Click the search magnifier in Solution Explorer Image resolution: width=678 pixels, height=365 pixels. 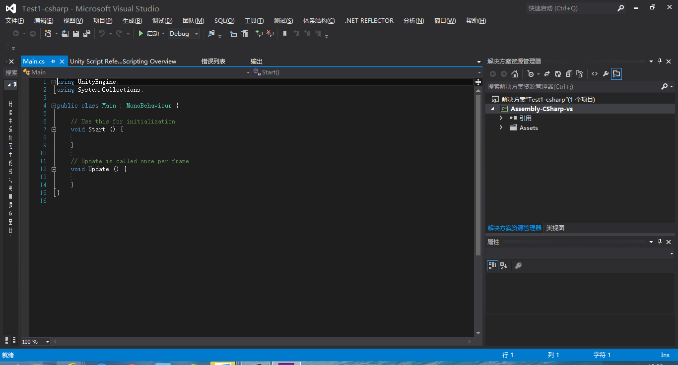point(665,86)
